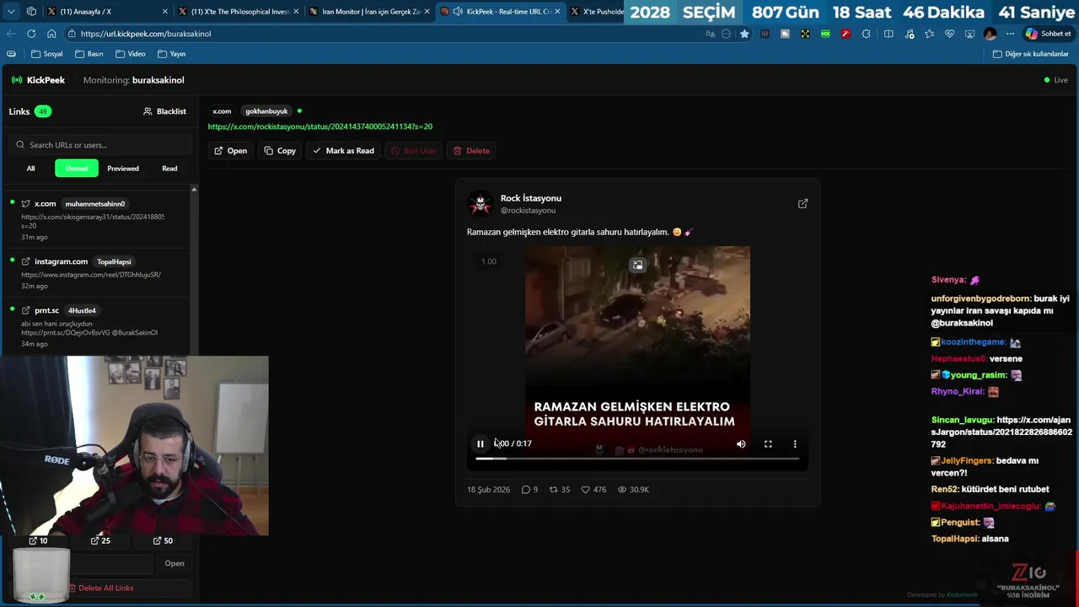1079x607 pixels.
Task: Open Diğer sık kullanılanlar folder
Action: click(1031, 54)
